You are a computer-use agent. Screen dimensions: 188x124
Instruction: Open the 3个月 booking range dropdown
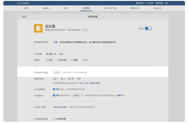pos(58,73)
